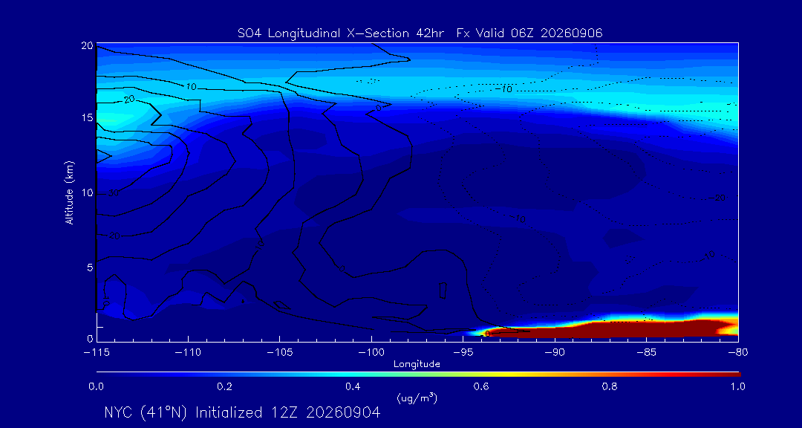Click the 15 altitude tick label
Screen dimensions: 802x428
click(87, 117)
